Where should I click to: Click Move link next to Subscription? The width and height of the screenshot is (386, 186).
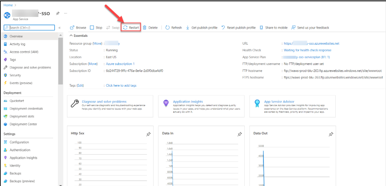[93, 64]
